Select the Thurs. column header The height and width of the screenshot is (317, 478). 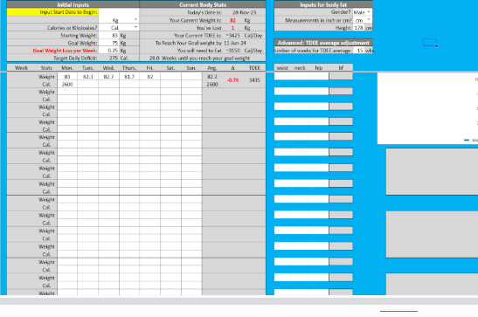(x=129, y=68)
